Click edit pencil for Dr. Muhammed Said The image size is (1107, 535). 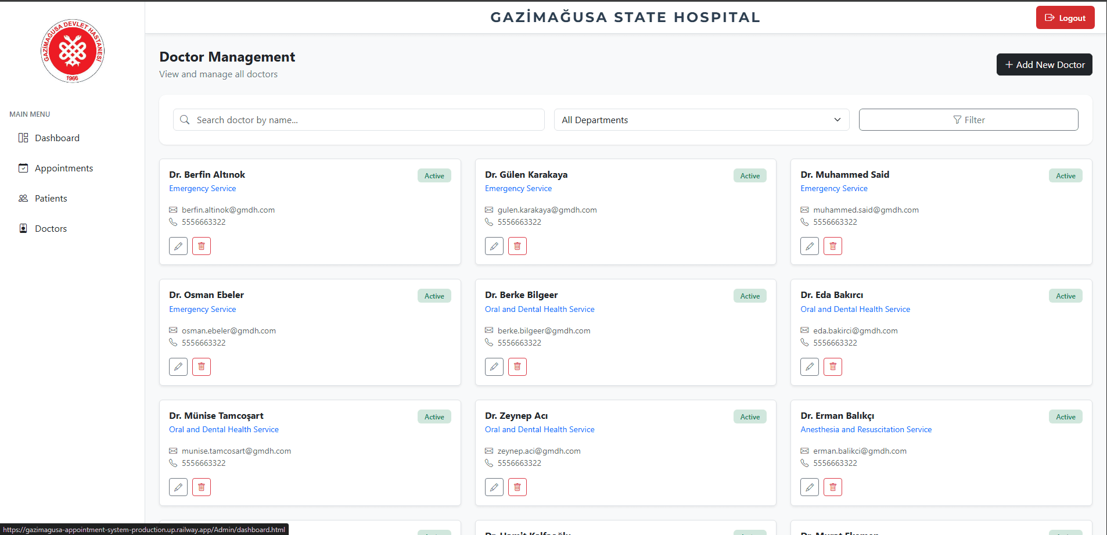tap(810, 246)
